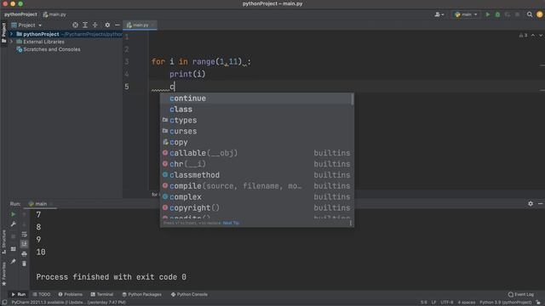Clear all Run console output with trash icon
This screenshot has height=306, width=545.
(24, 263)
